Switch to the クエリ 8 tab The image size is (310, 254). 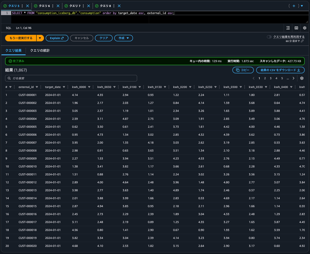(105, 6)
